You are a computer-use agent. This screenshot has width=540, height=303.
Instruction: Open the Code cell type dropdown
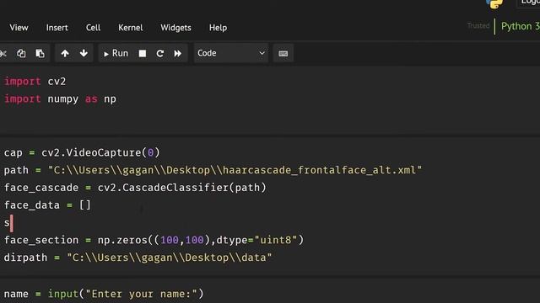point(231,53)
